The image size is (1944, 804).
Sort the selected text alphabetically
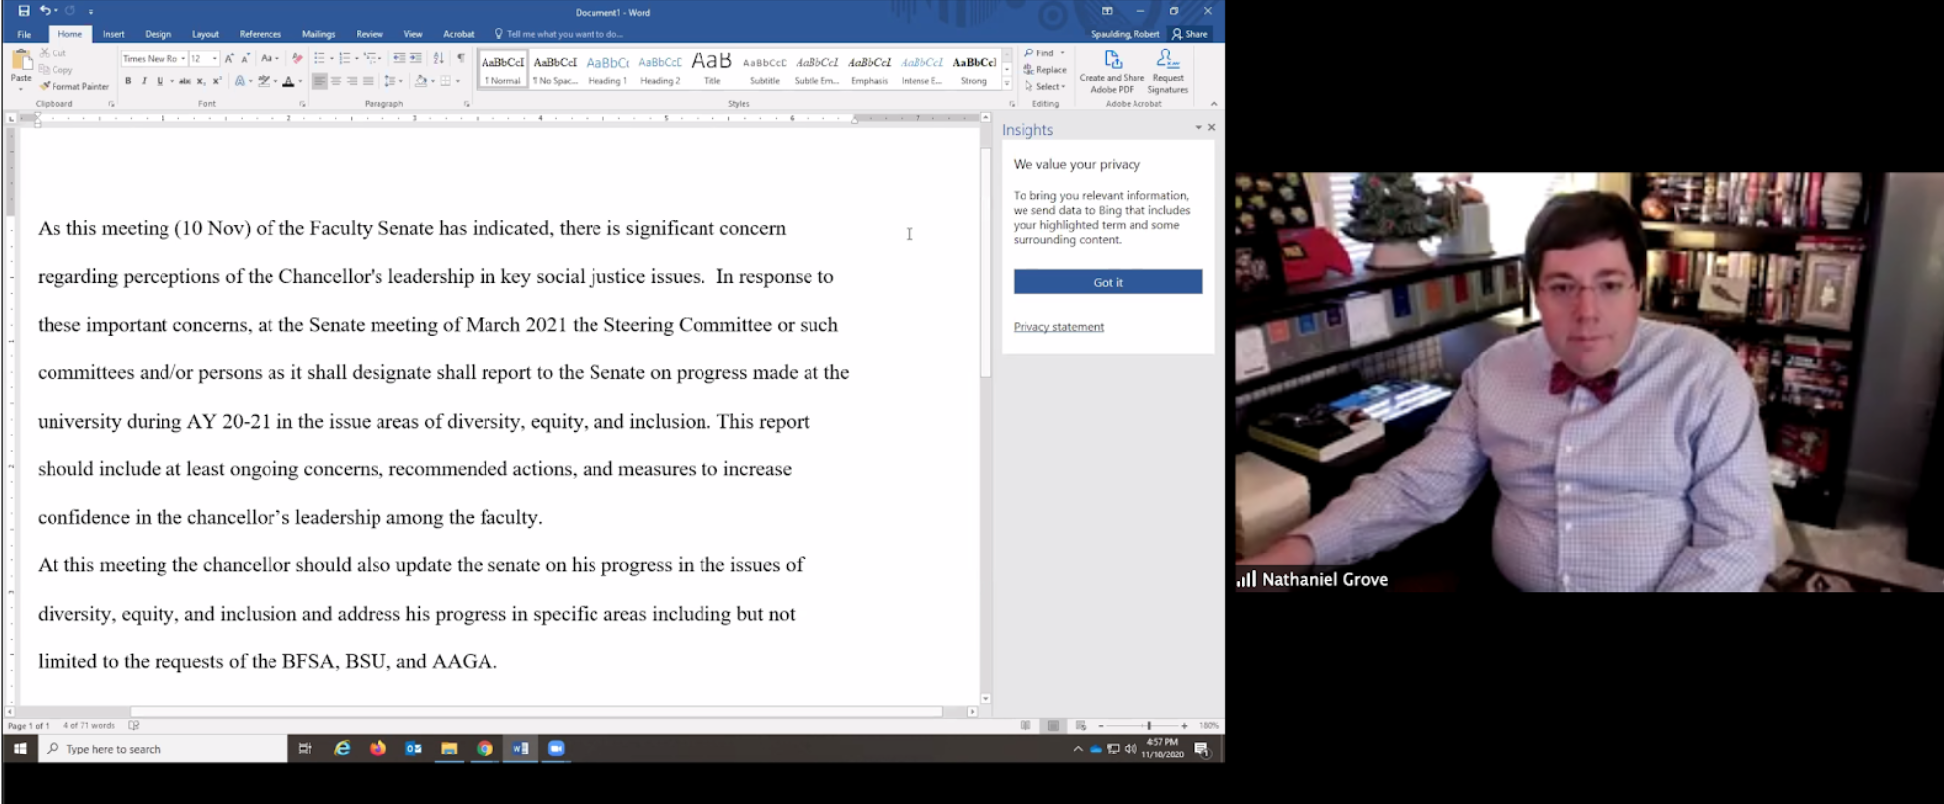tap(438, 58)
